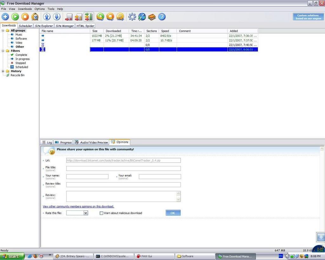Image resolution: width=325 pixels, height=260 pixels.
Task: Collapse the Filters tree node
Action: coord(3,51)
